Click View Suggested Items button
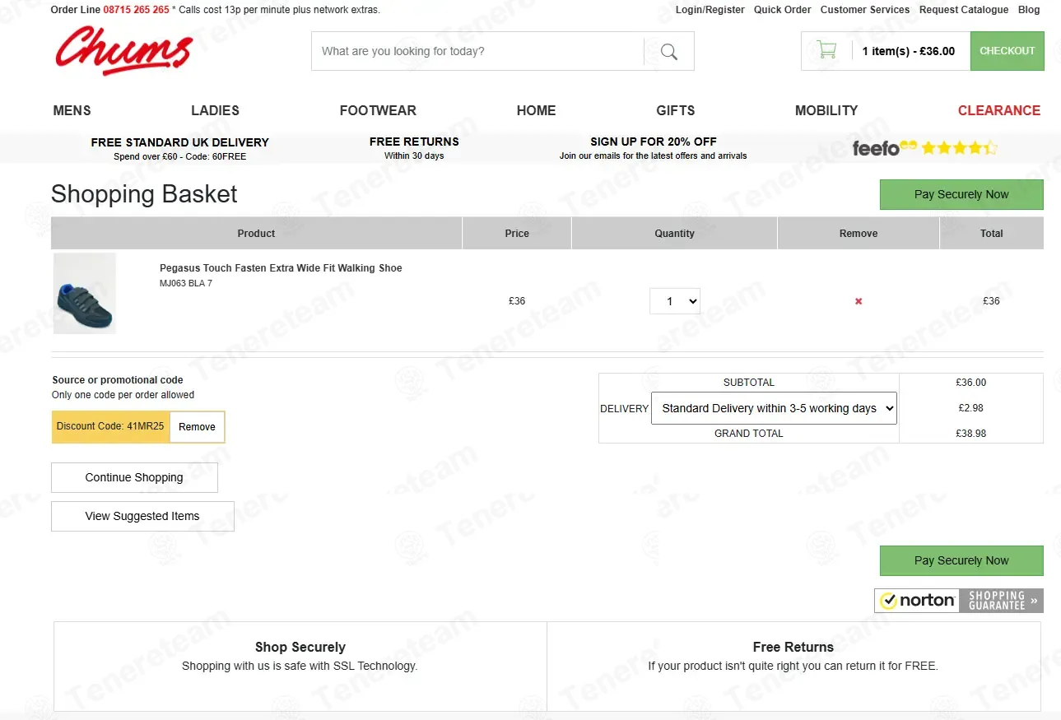 tap(142, 516)
